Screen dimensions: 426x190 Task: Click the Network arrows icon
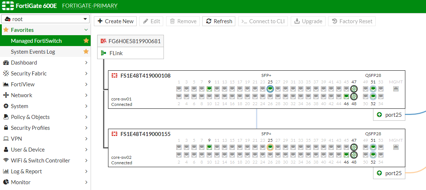click(x=6, y=95)
